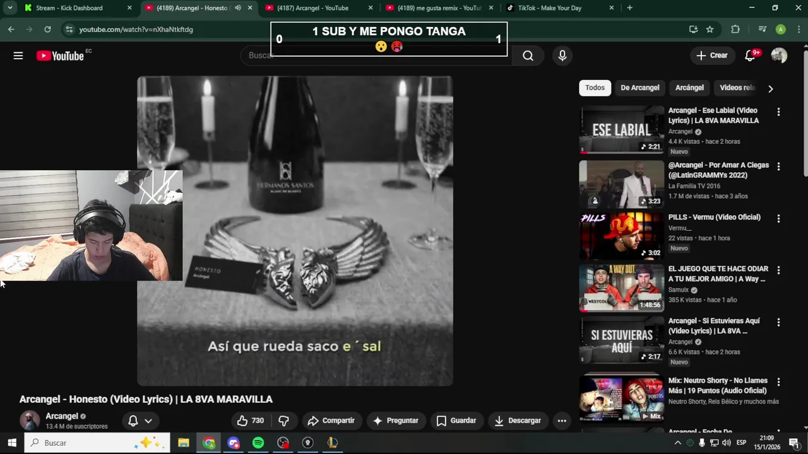808x454 pixels.
Task: Mute the playing Arcangel Honesto tab
Action: pyautogui.click(x=238, y=8)
